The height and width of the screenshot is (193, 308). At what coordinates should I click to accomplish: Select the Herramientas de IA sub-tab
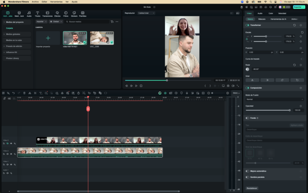[278, 19]
